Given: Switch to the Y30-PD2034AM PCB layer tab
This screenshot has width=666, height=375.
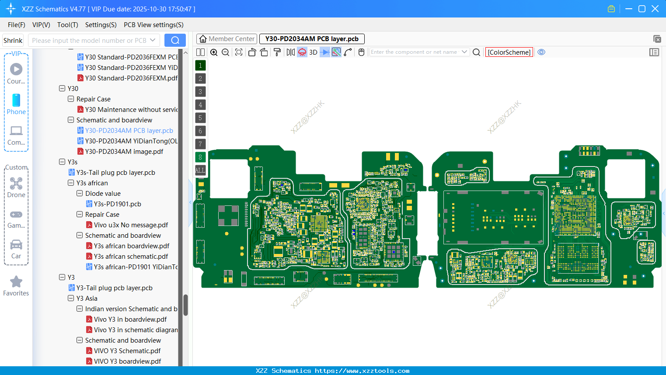Looking at the screenshot, I should pyautogui.click(x=311, y=39).
